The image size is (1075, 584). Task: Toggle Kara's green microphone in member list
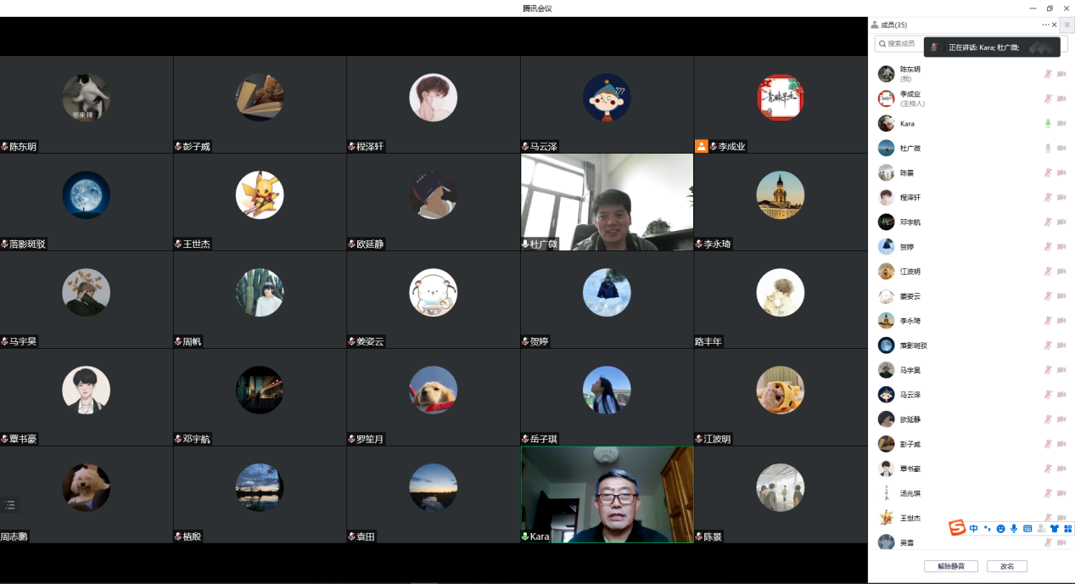click(1048, 124)
